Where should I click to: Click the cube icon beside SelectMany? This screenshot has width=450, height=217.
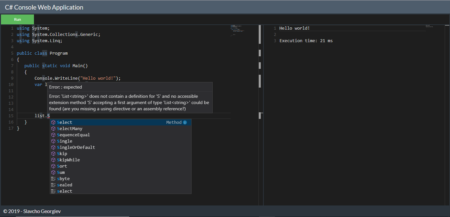click(53, 129)
